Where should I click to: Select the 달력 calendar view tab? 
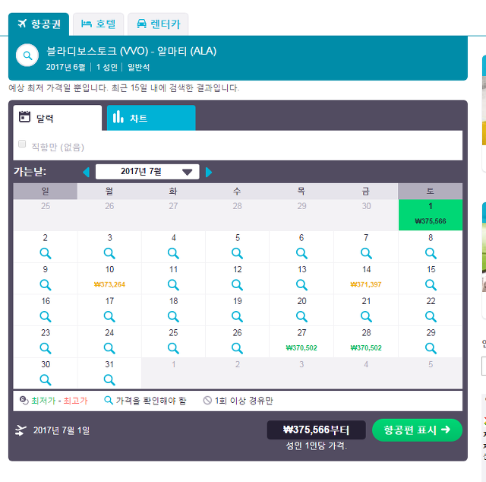tap(58, 118)
